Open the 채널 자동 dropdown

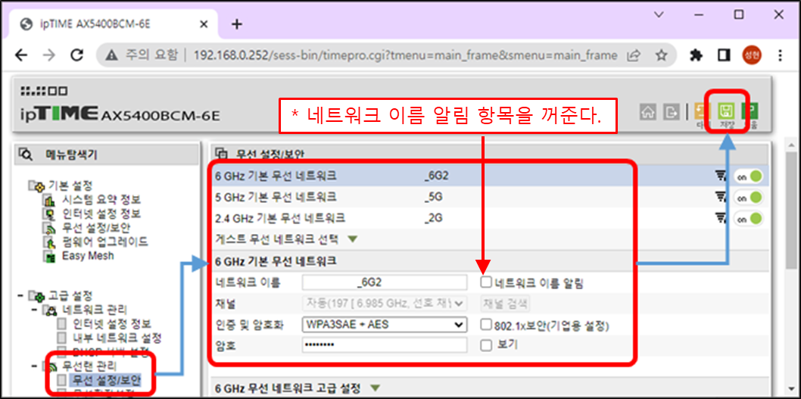tap(384, 303)
